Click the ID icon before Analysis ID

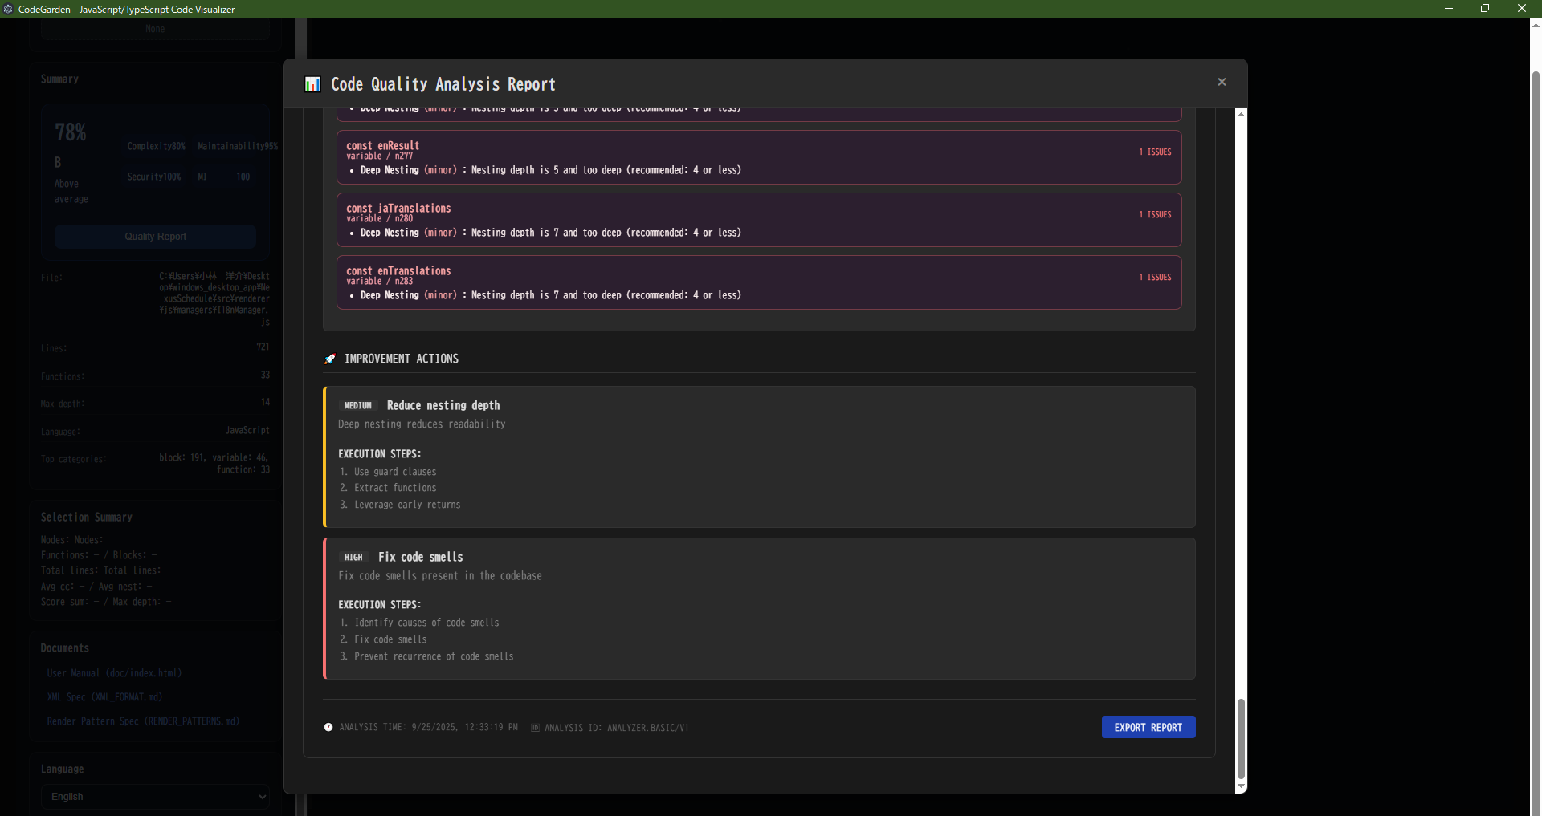click(x=535, y=728)
